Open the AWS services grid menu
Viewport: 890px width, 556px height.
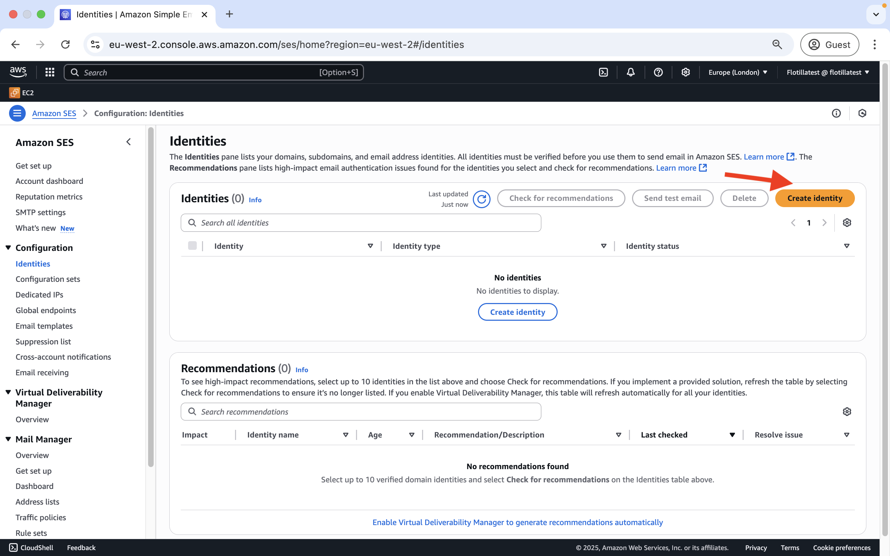coord(50,72)
